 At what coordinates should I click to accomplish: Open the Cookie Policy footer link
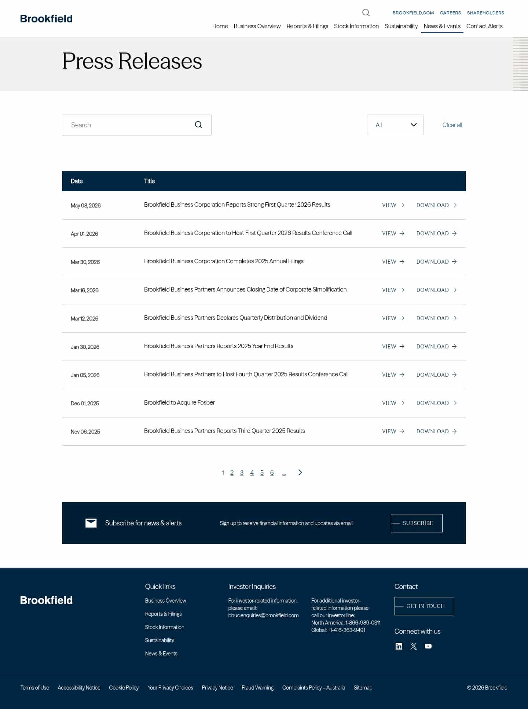click(x=124, y=688)
